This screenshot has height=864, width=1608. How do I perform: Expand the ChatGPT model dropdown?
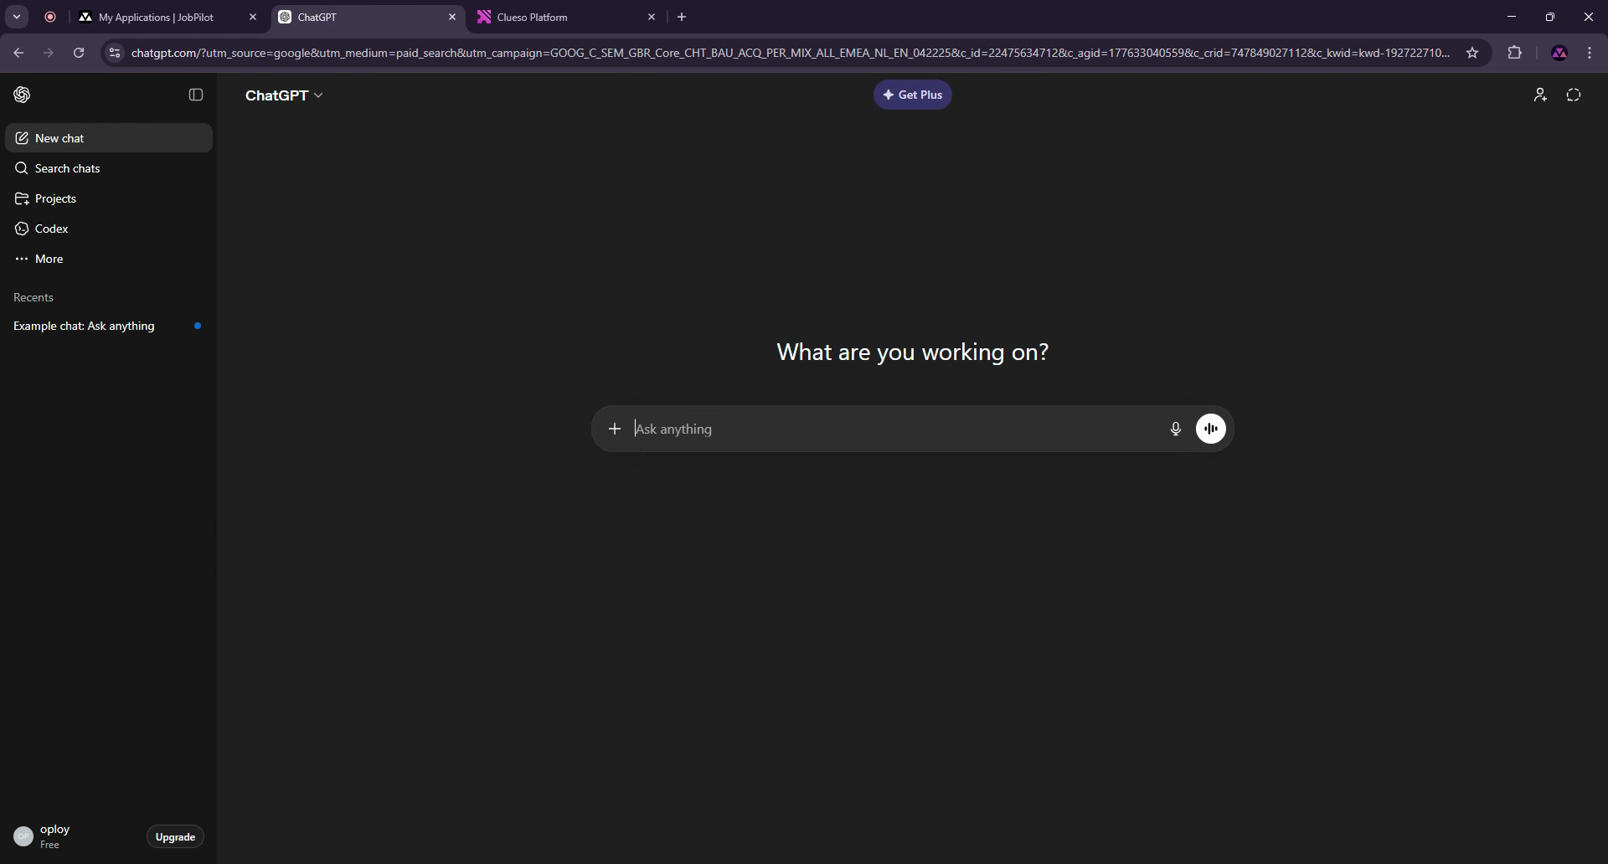284,95
